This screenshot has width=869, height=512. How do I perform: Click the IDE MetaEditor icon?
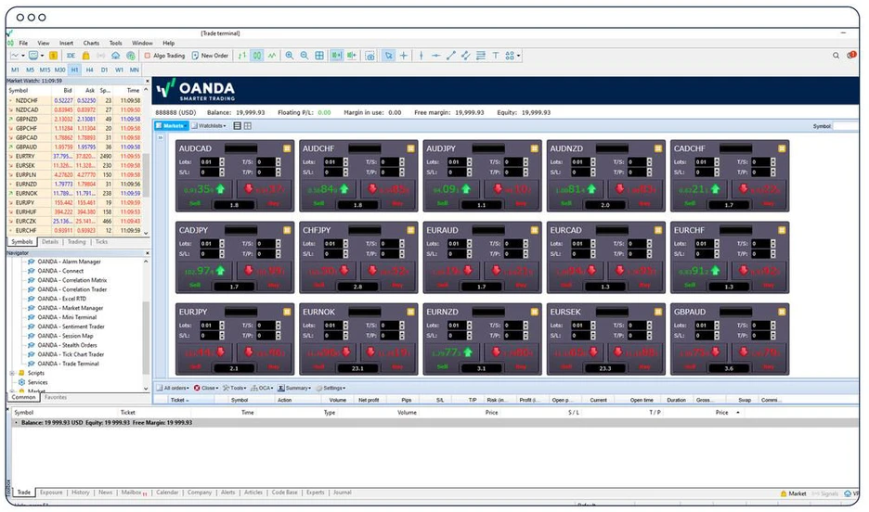click(x=71, y=56)
